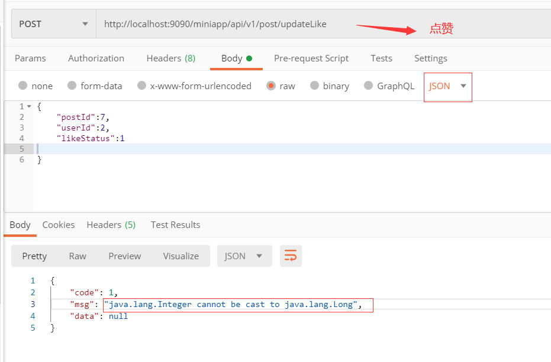Toggle the line wrap icon
The height and width of the screenshot is (362, 551).
pos(291,256)
